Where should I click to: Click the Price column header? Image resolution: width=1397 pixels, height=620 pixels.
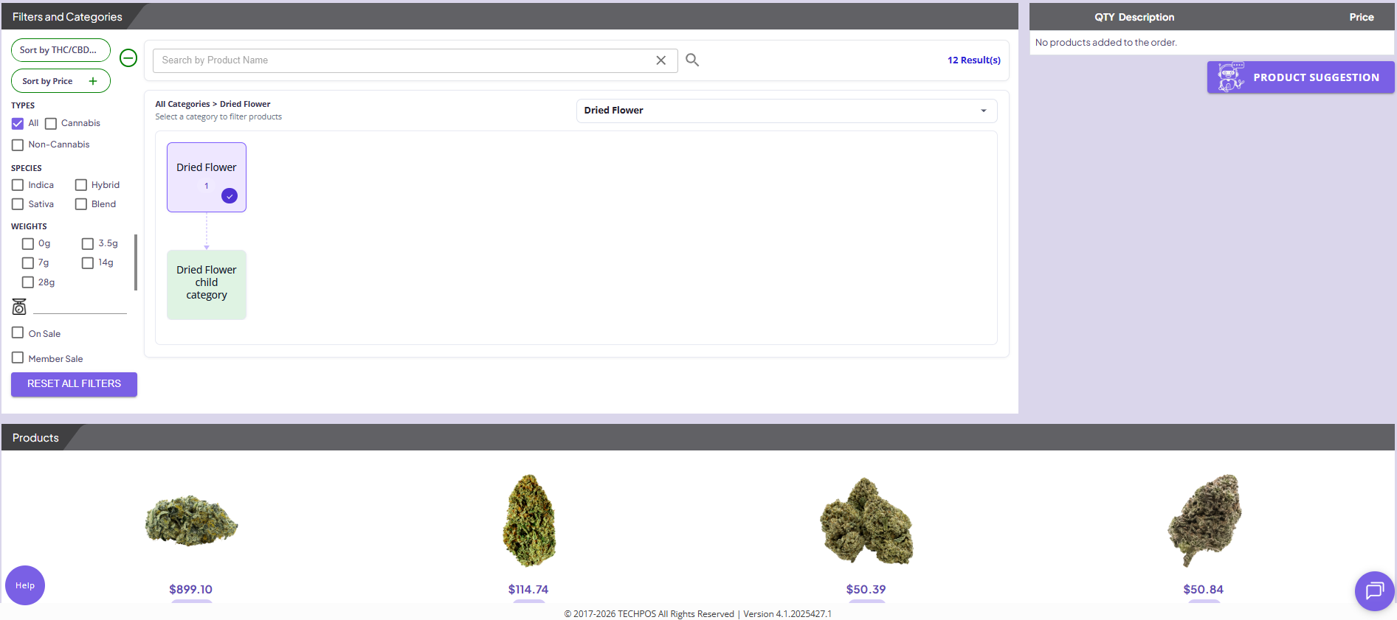click(1362, 17)
